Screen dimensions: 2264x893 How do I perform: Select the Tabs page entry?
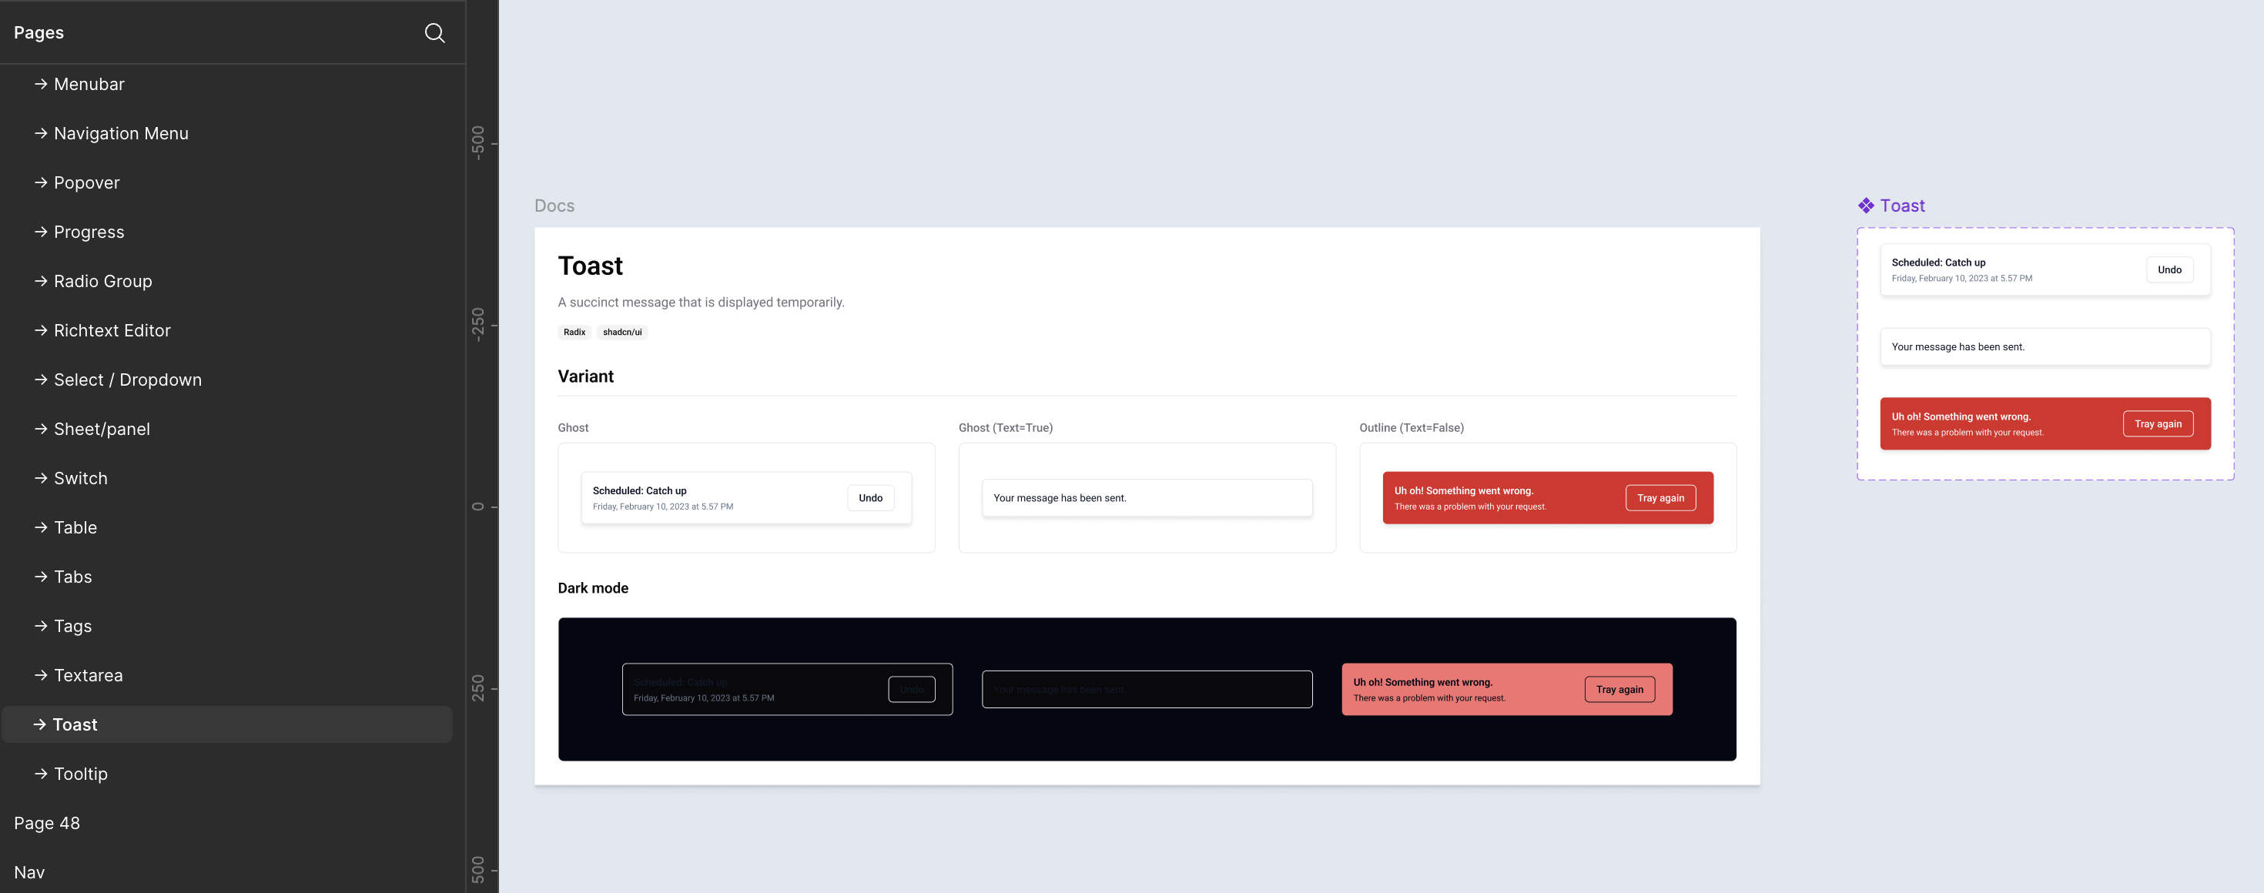click(x=72, y=577)
